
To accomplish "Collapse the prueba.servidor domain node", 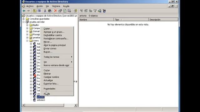I will pos(23,22).
